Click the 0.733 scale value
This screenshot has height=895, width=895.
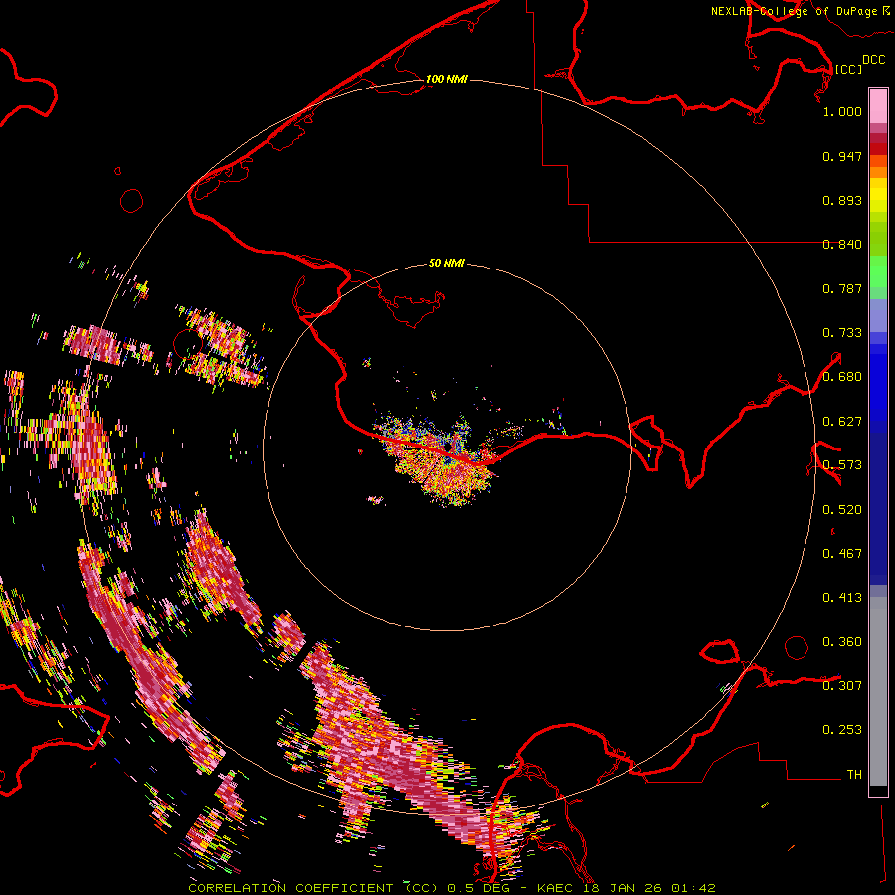(x=842, y=333)
